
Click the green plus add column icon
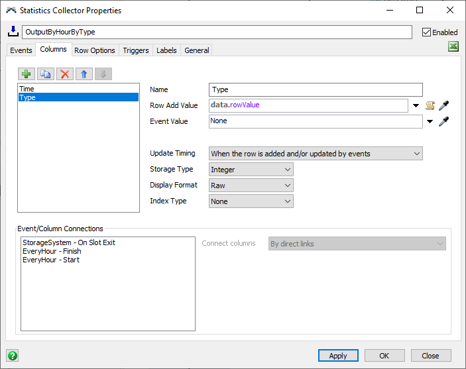tap(27, 74)
